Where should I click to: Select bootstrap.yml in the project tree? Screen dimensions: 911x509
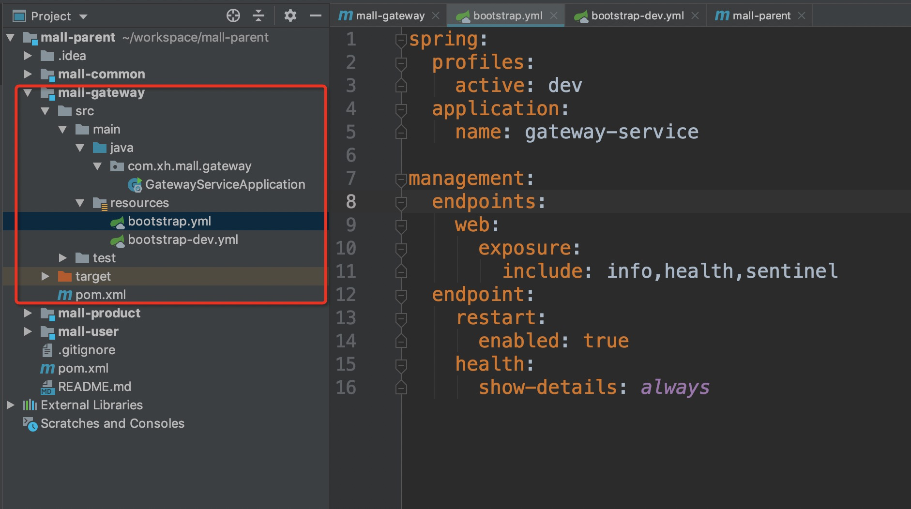169,221
